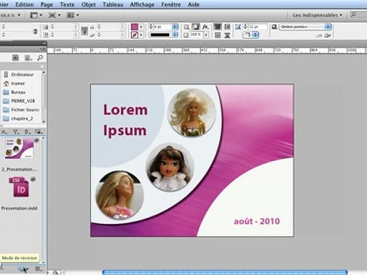The width and height of the screenshot is (367, 275).
Task: Open the opacity slider arrow
Action: click(x=206, y=35)
